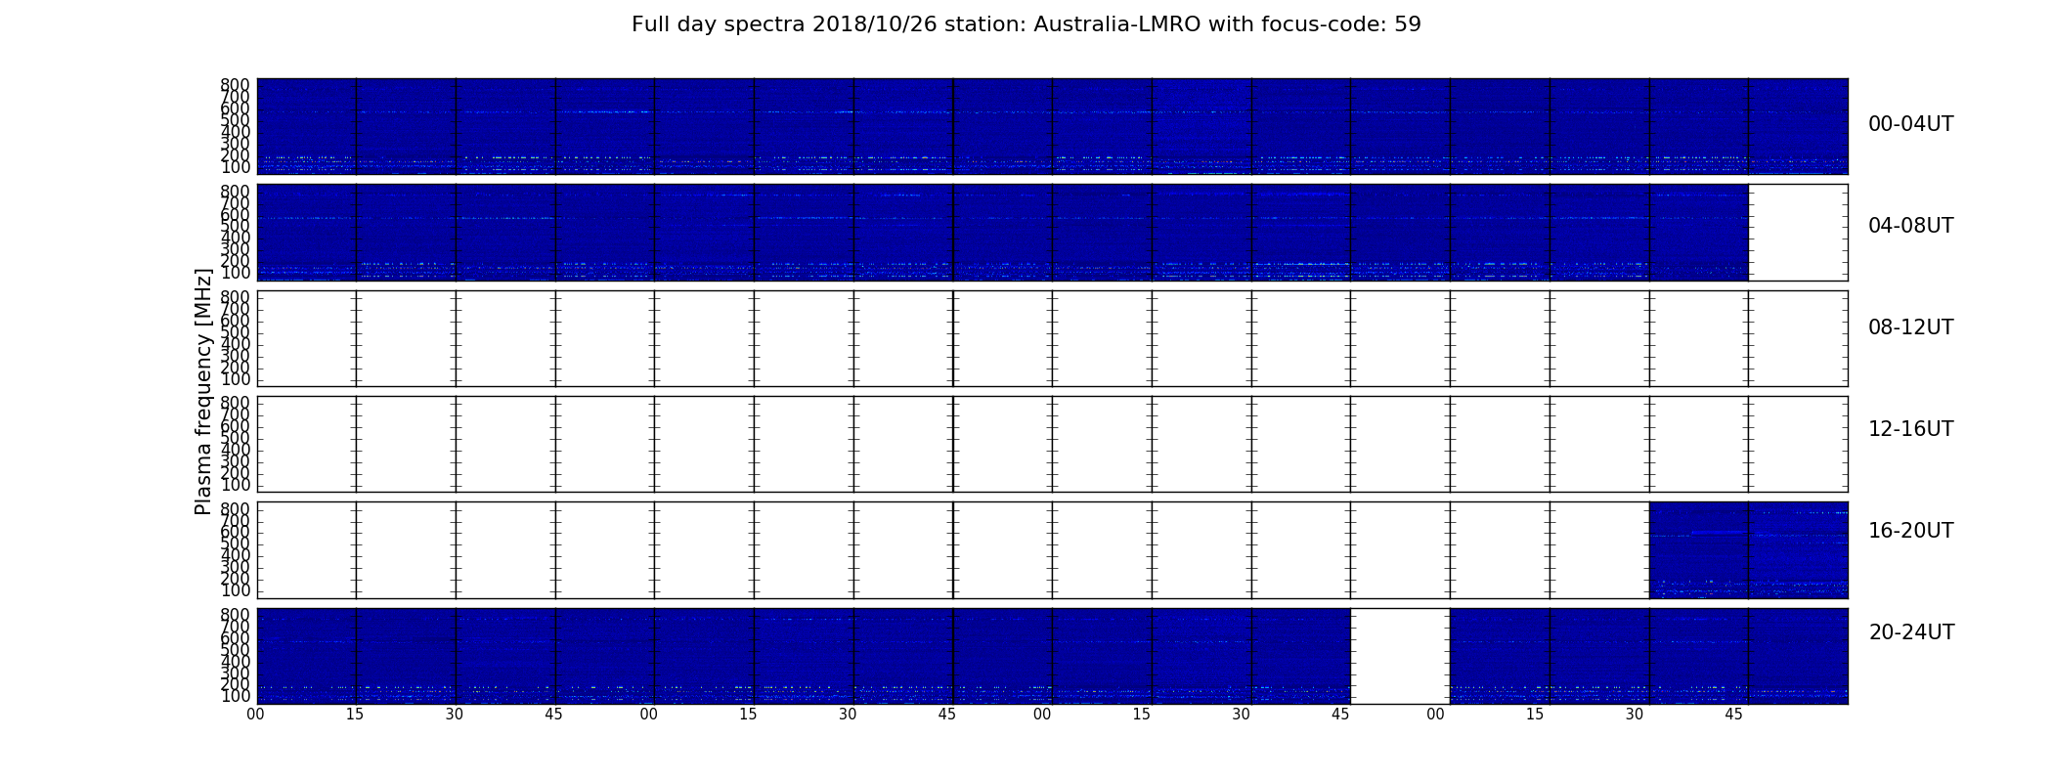Click the leftmost 30 x-axis tick label
Viewport: 2053px width, 782px height.
point(455,715)
